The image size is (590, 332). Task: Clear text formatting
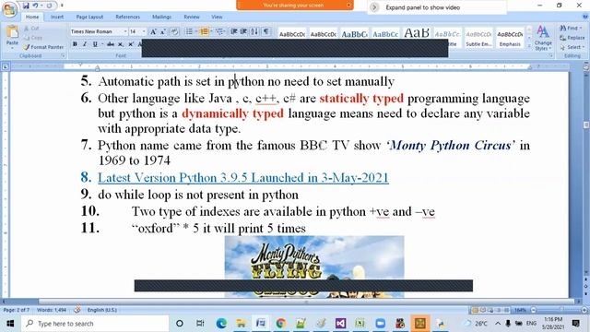tap(174, 32)
